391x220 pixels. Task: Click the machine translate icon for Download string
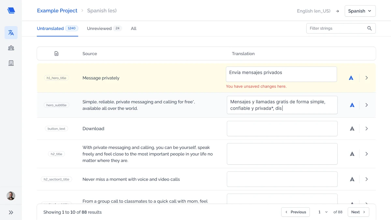(x=352, y=129)
